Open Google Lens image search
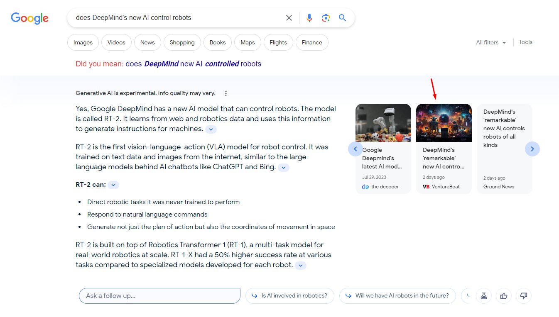This screenshot has width=559, height=317. (326, 18)
